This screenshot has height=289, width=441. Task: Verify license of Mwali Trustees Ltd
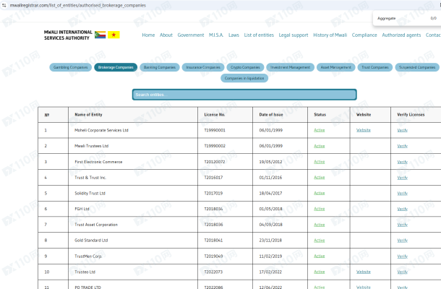[x=402, y=146]
